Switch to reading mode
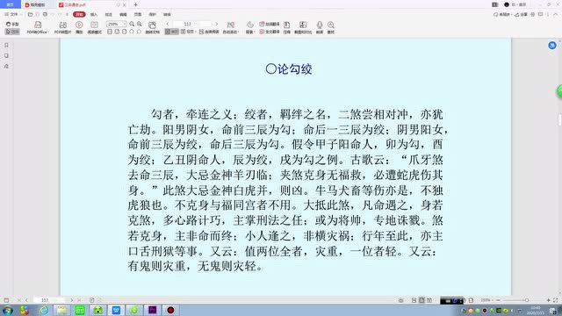The width and height of the screenshot is (562, 316). [x=94, y=27]
